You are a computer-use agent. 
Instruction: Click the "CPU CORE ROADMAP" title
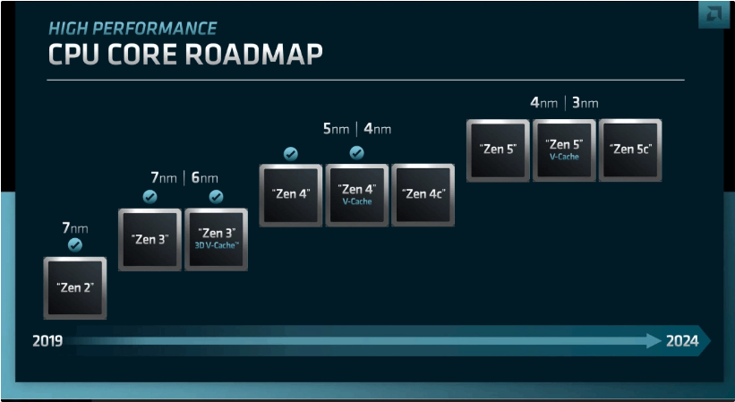pos(185,54)
